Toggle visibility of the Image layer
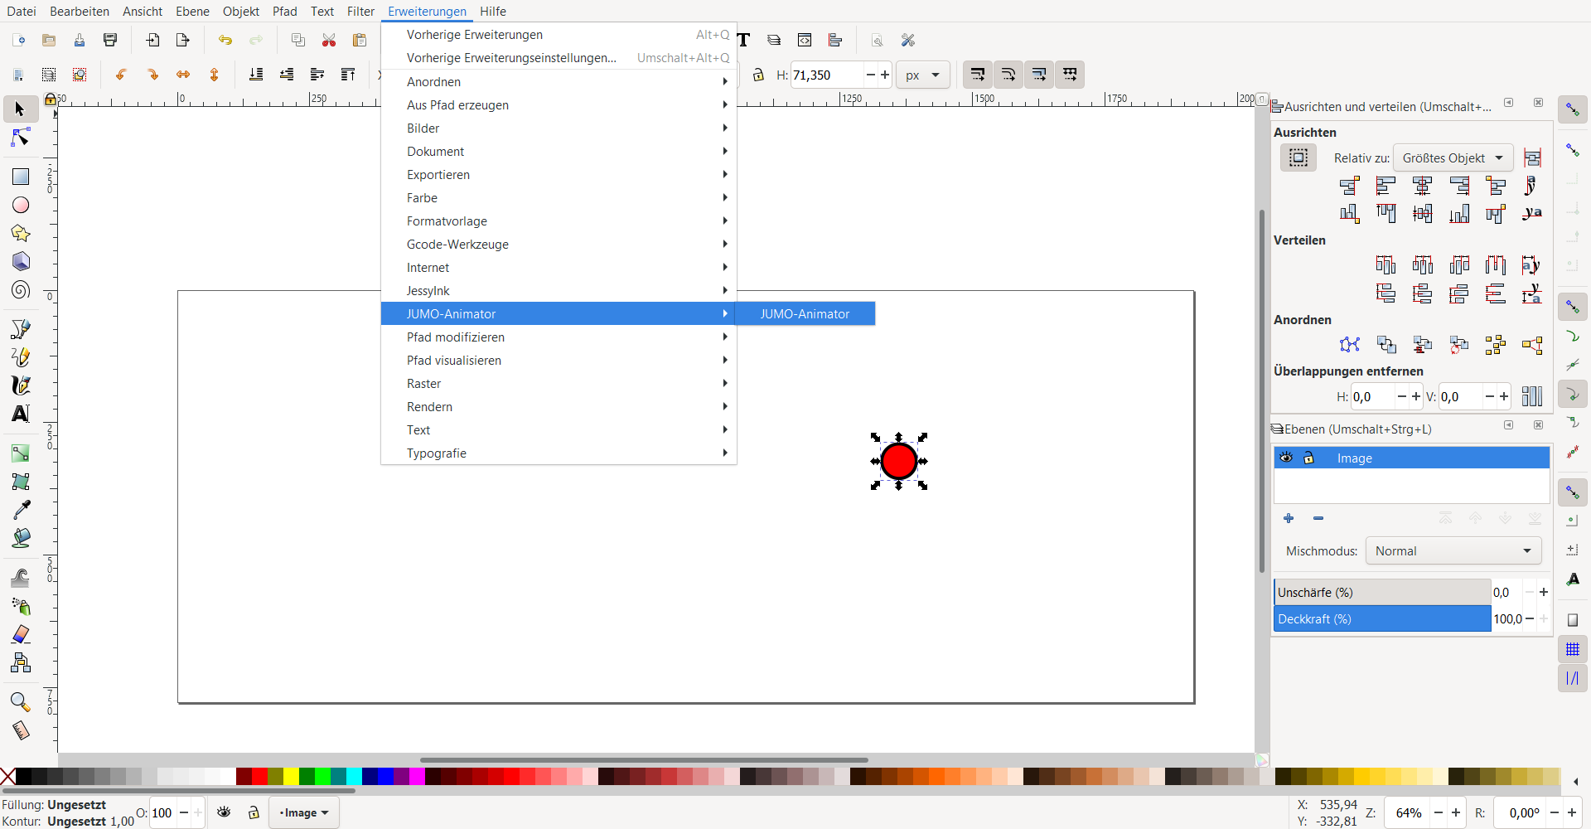This screenshot has width=1591, height=829. click(1286, 458)
